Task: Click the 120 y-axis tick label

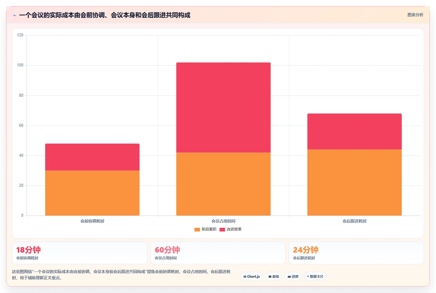Action: click(x=20, y=35)
